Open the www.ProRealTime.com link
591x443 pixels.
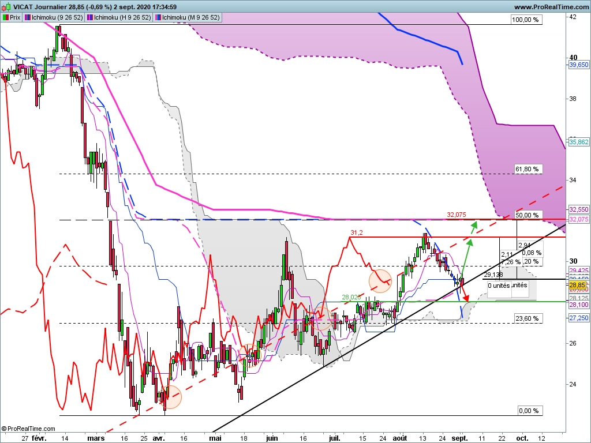tap(551, 7)
